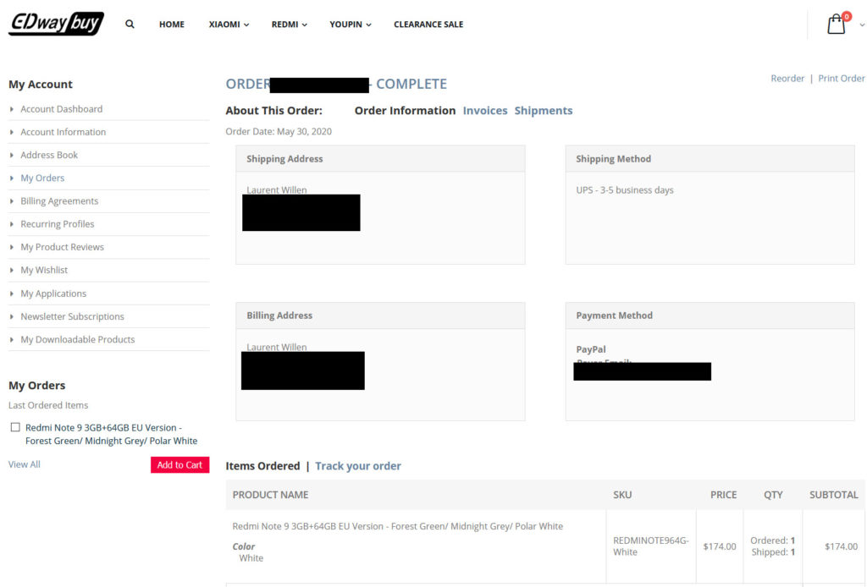867x587 pixels.
Task: Click the arrow icon beside My Wishlist
Action: click(10, 270)
